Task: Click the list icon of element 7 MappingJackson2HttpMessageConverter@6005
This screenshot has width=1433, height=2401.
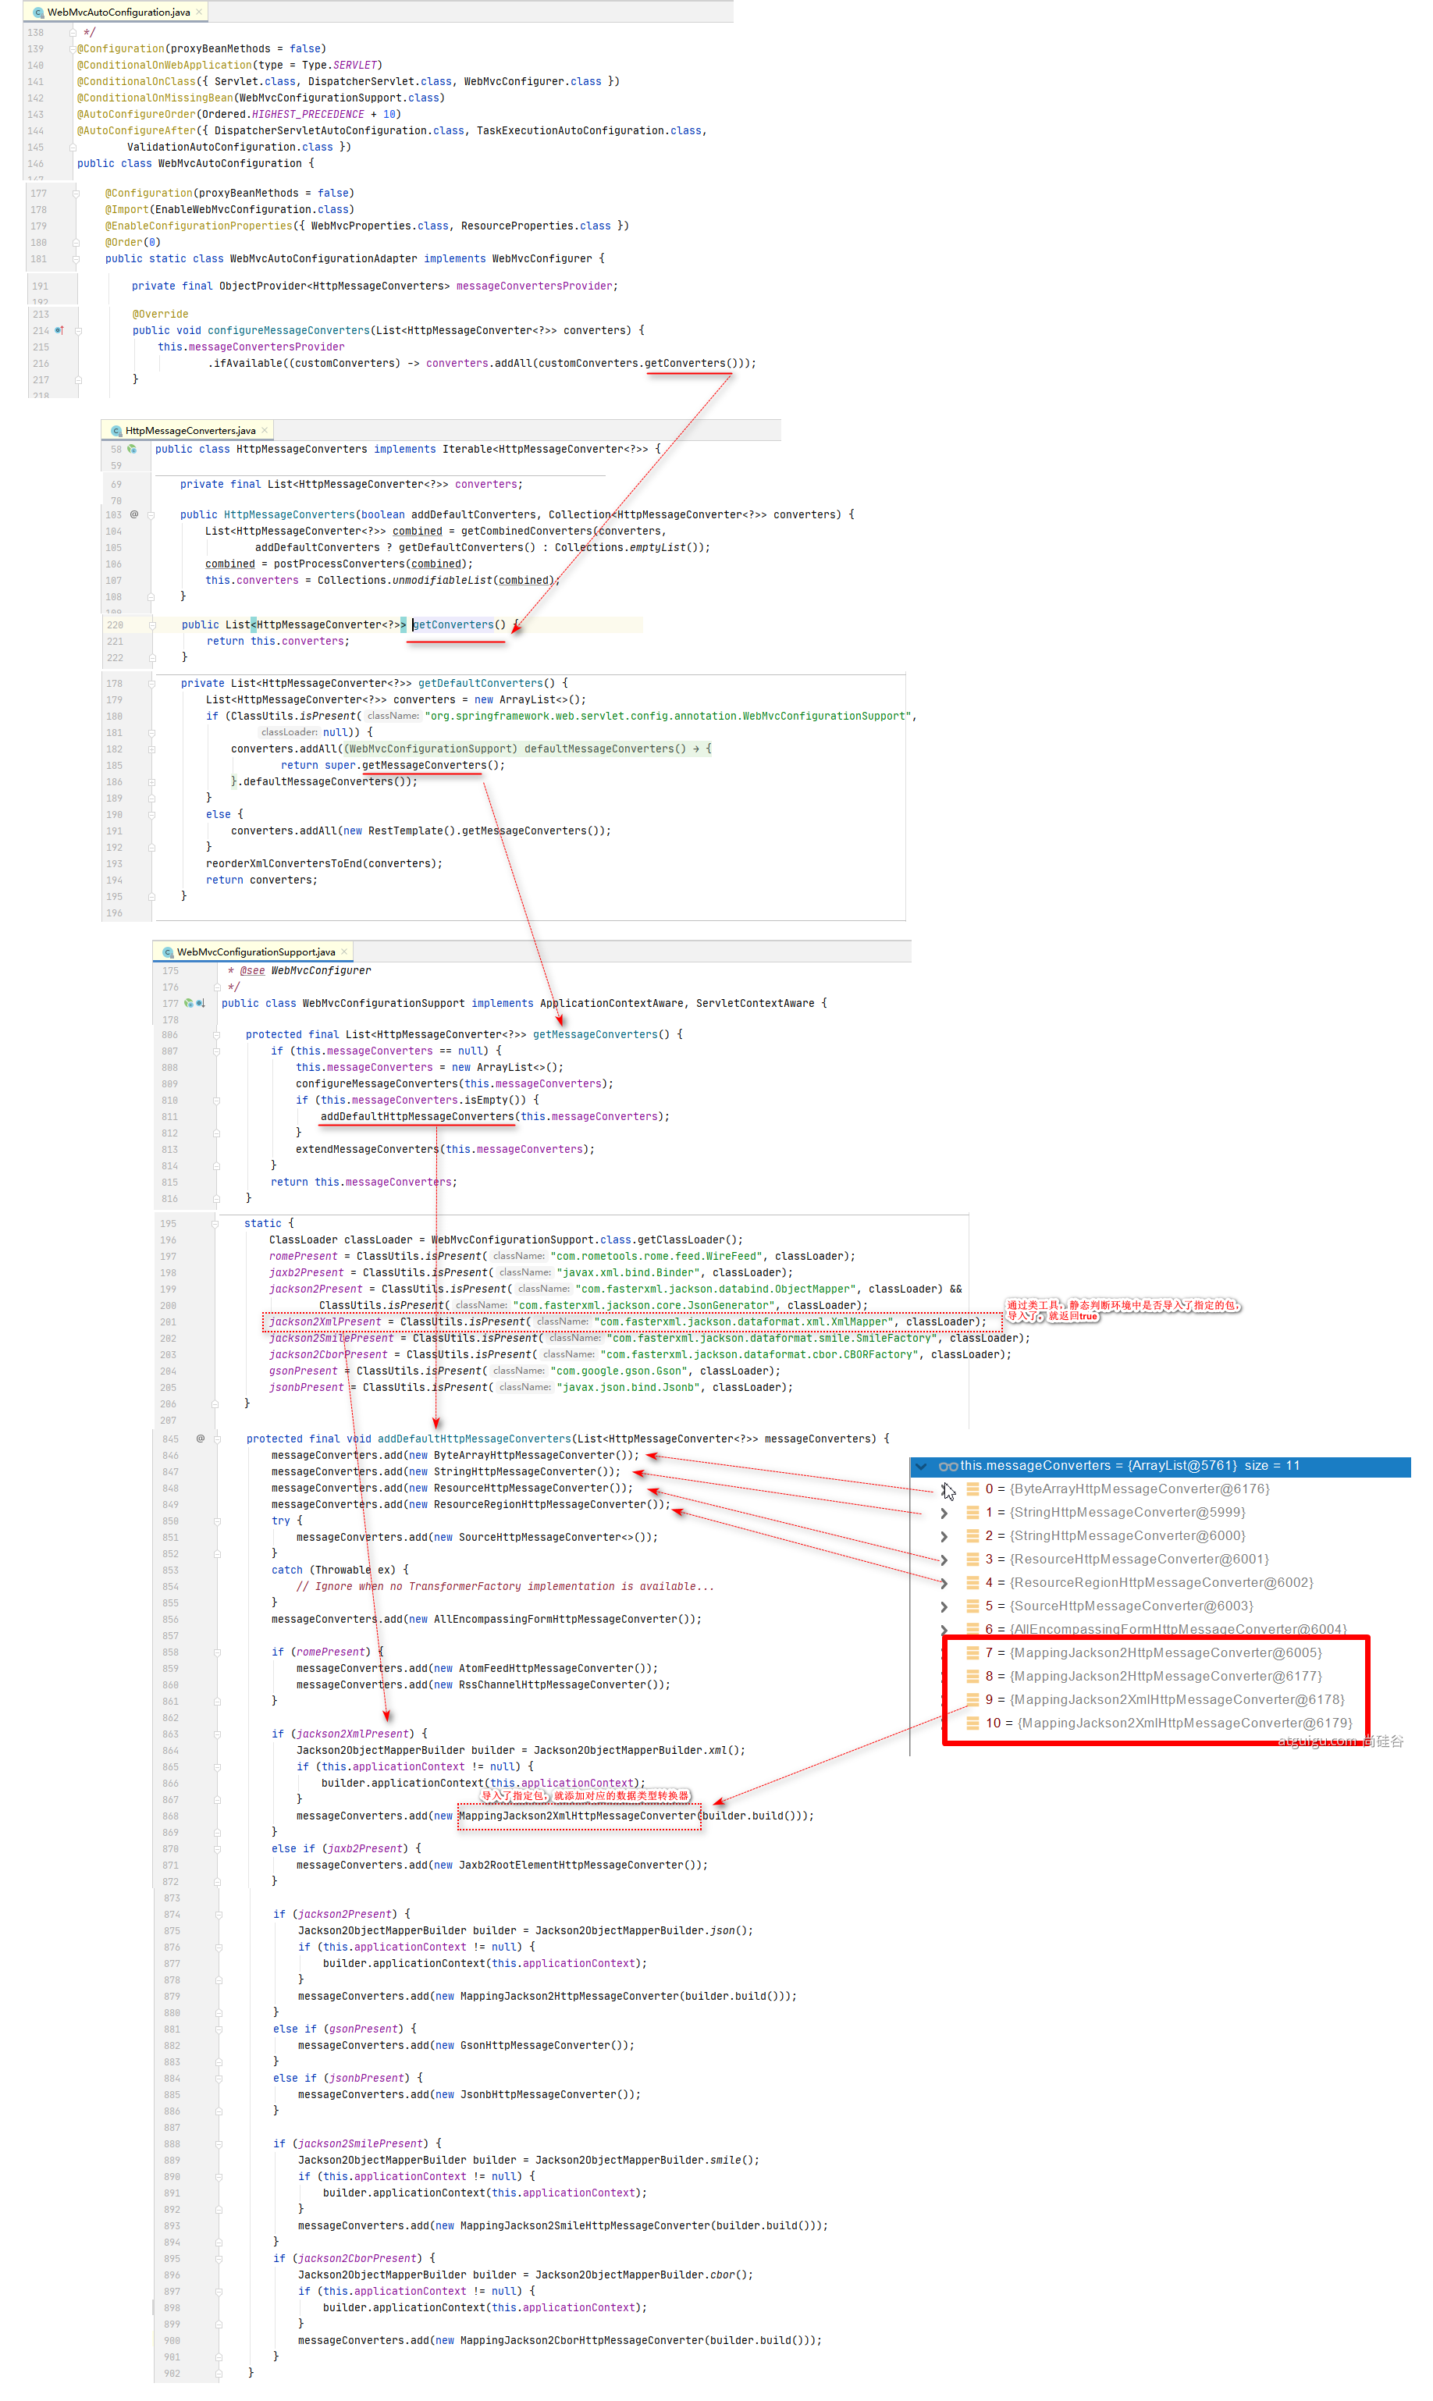Action: click(x=973, y=1652)
